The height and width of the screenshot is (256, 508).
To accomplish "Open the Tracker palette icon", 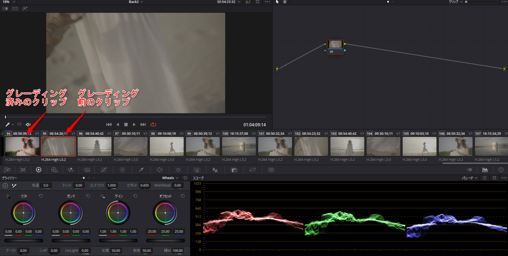I will [178, 170].
